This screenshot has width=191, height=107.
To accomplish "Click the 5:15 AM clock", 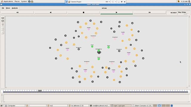I will point(184,1).
